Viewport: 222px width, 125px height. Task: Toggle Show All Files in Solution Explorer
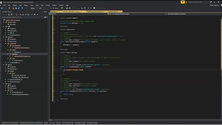[28, 15]
